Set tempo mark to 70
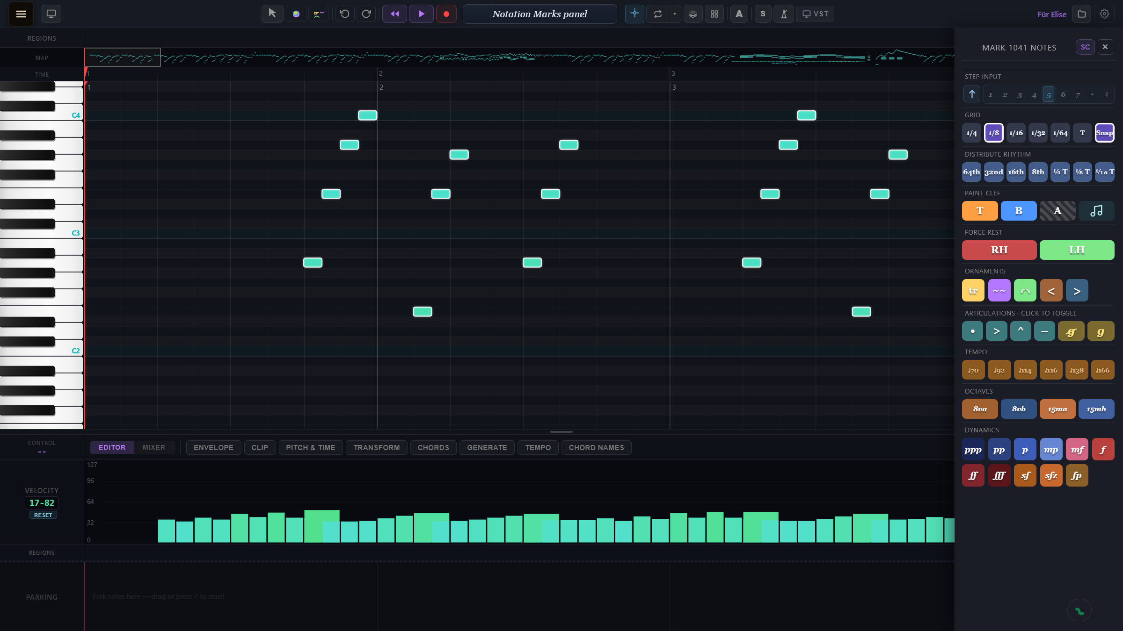 pos(973,370)
